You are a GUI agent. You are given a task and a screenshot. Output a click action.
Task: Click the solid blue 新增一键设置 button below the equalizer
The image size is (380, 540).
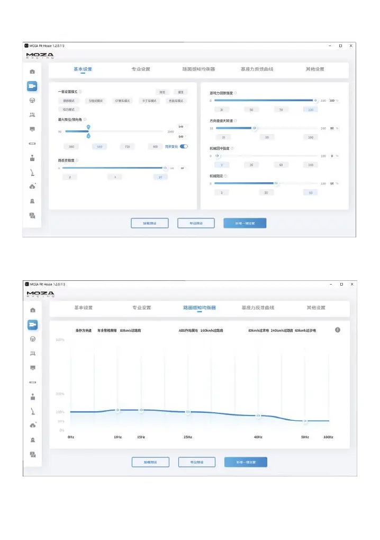[246, 462]
